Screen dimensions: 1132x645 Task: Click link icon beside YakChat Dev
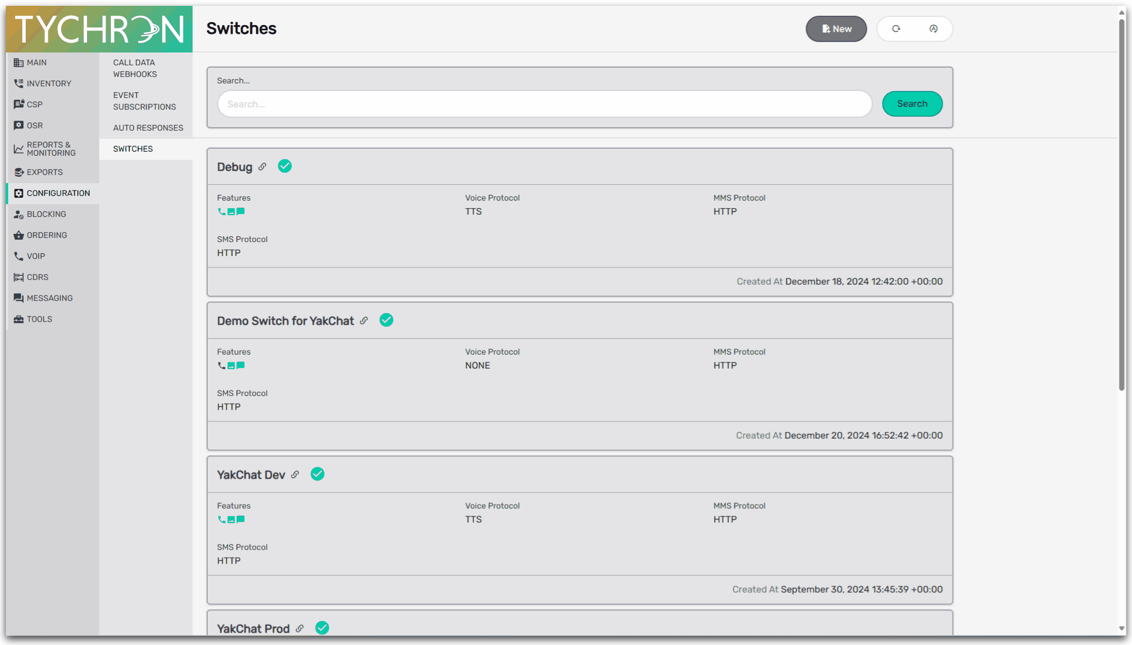295,475
